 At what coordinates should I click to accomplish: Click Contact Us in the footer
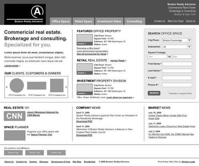[x=21, y=162]
